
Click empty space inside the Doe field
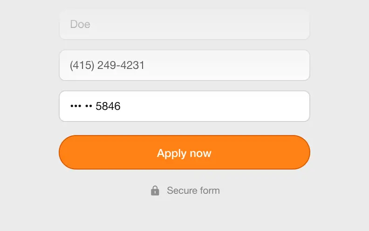(200, 25)
